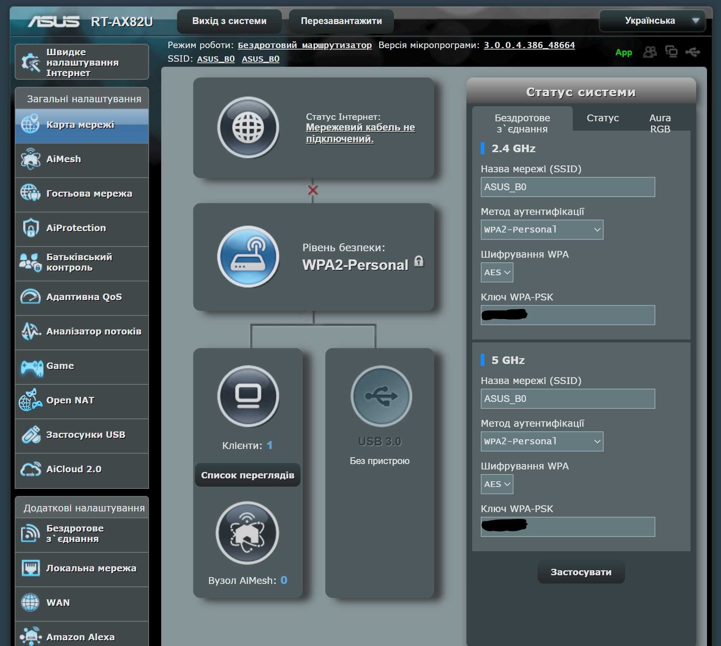
Task: Open the Internet status globe icon
Action: [248, 127]
